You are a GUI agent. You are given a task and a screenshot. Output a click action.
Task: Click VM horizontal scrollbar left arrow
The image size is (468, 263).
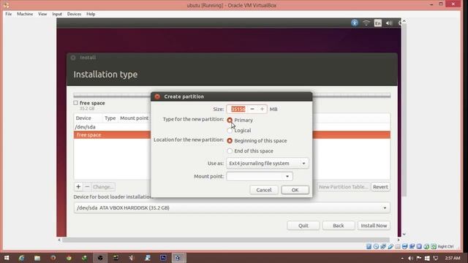pos(59,240)
